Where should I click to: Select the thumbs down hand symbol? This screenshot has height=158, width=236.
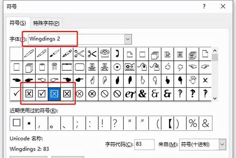180,67
